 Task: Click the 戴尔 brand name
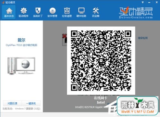(x=21, y=40)
